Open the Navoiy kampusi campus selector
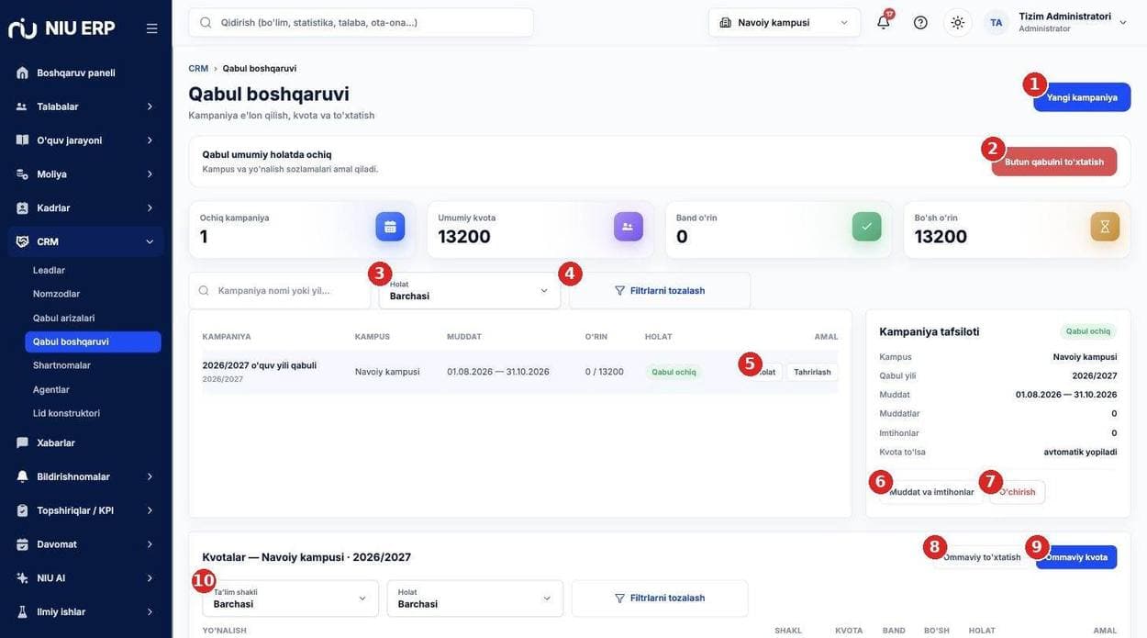The width and height of the screenshot is (1147, 638). point(785,22)
